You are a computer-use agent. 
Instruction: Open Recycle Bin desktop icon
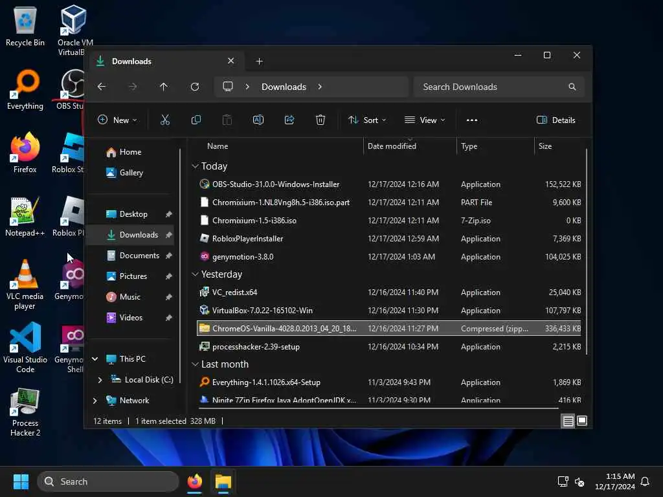(25, 27)
